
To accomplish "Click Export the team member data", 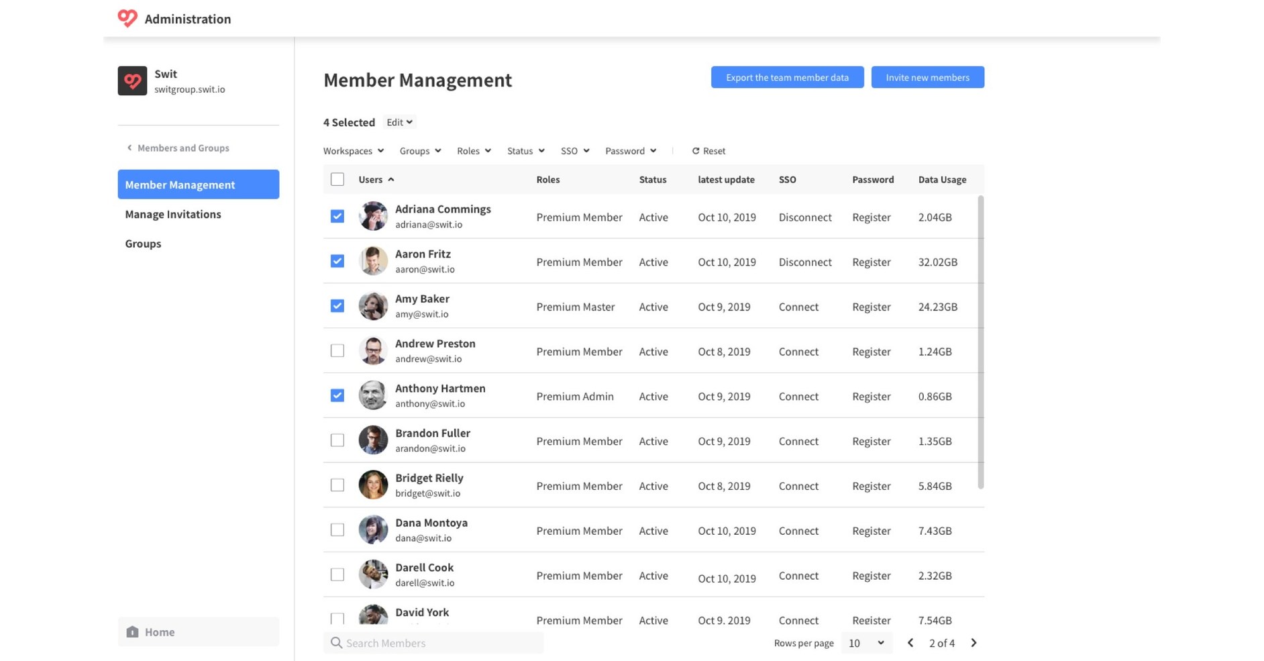I will [786, 77].
